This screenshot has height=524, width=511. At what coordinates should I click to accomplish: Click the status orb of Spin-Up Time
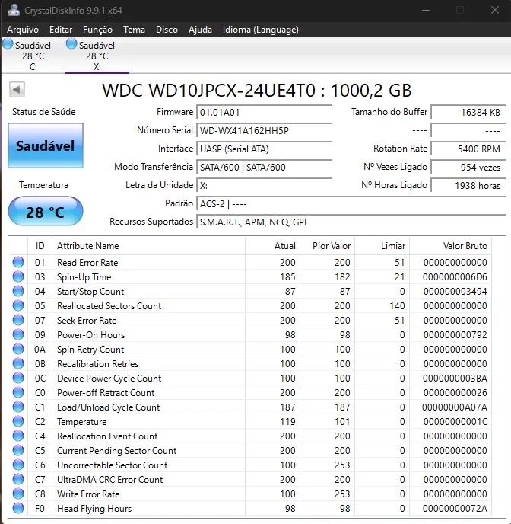[18, 276]
